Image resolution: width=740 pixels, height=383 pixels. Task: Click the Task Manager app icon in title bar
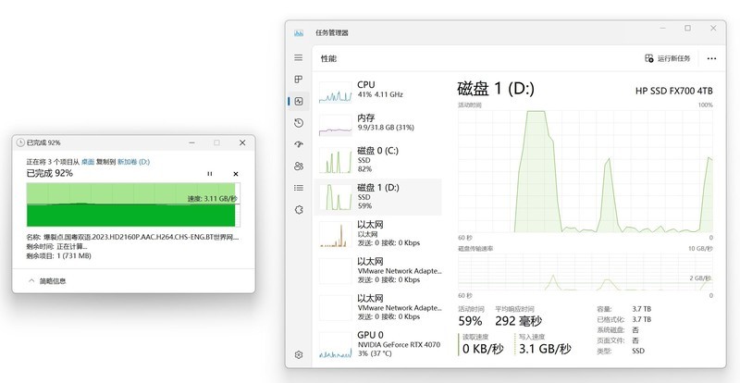(298, 33)
